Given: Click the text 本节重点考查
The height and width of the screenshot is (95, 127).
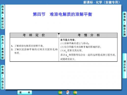Looking at the screenshot, I should click(x=68, y=40).
